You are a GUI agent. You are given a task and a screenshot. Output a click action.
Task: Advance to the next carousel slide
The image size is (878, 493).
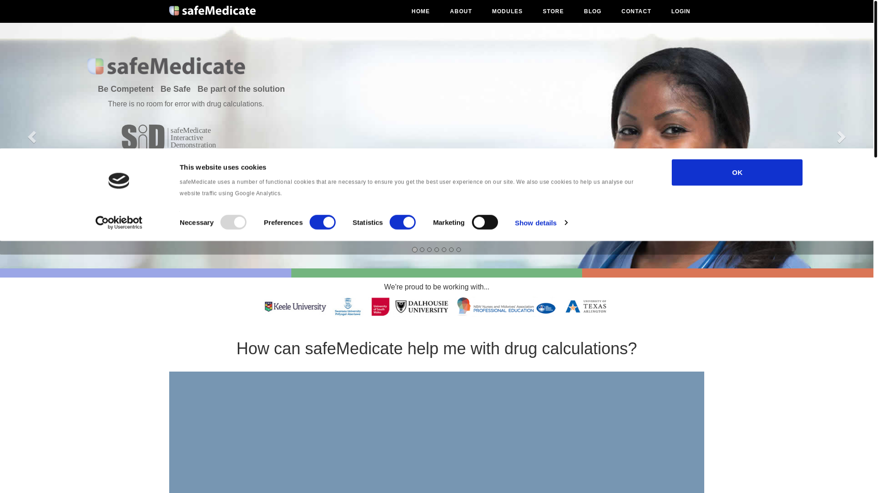tap(841, 137)
